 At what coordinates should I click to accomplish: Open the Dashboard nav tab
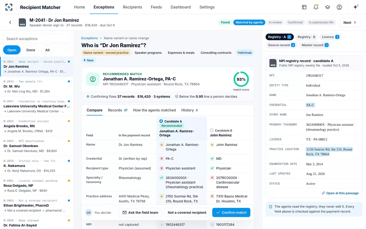[181, 7]
